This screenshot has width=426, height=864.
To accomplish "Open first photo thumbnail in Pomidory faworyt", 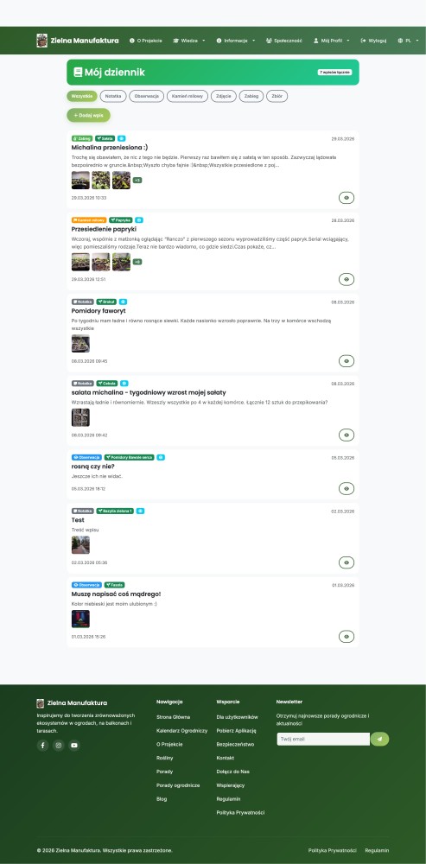I will tap(80, 343).
